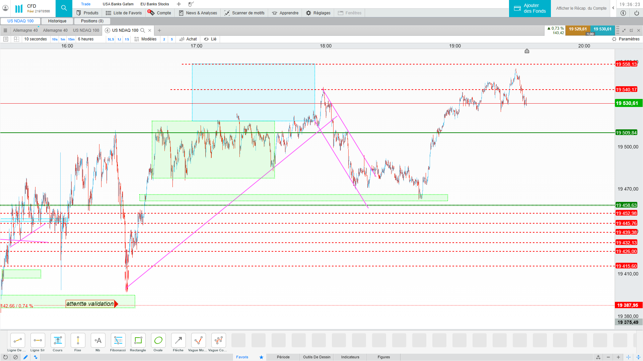Open the 10 secondes period dropdown
The width and height of the screenshot is (643, 361).
click(35, 39)
